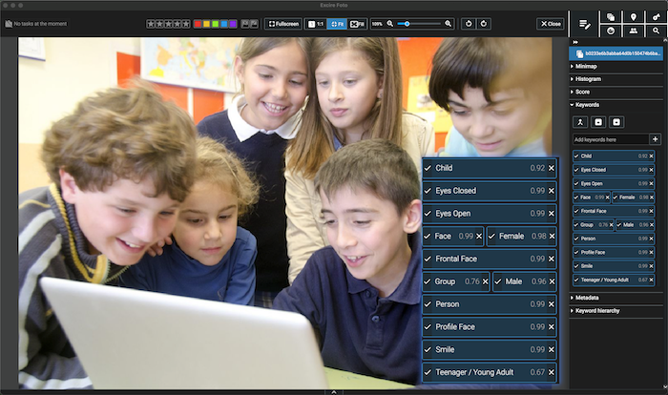
Task: Select the 1:1 zoom mode
Action: point(316,23)
